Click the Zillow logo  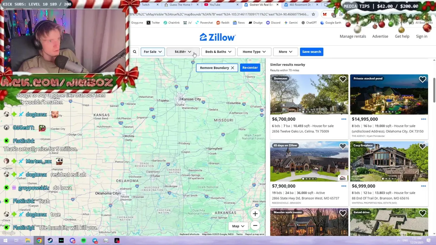(217, 37)
